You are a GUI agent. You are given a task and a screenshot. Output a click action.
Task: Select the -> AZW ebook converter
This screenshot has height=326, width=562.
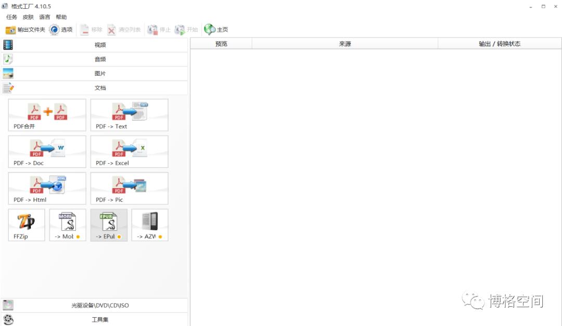(150, 225)
